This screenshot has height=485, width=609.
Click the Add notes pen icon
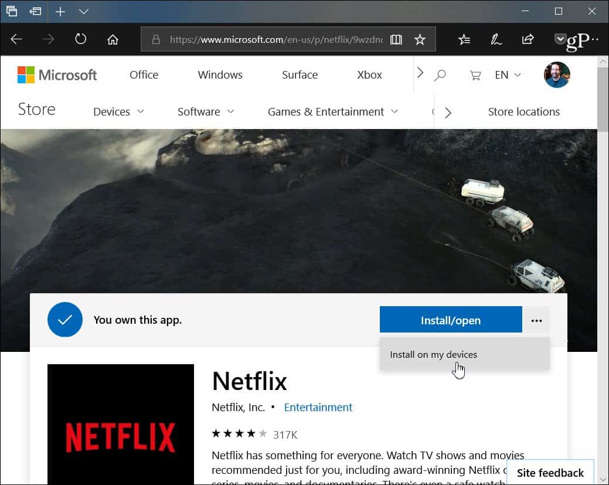496,39
